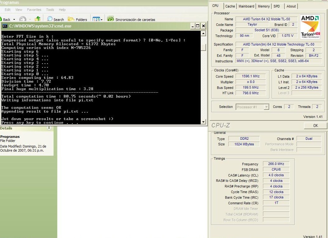Click the HT Link value 798.0 MHz

(x=251, y=93)
